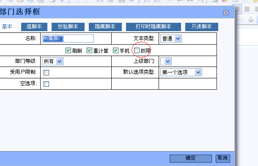Click the 上级部门: label
Screen dimensions: 258x166
click(144, 61)
